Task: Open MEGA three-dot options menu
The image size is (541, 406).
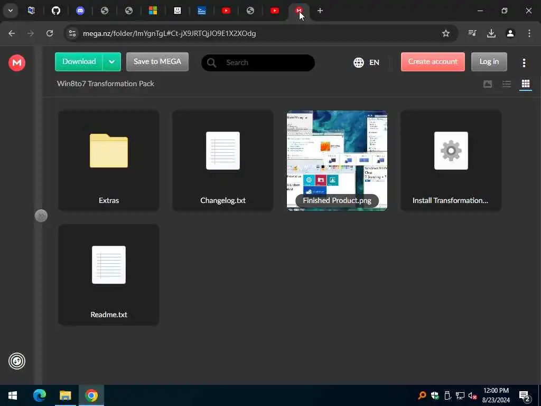Action: (x=524, y=62)
